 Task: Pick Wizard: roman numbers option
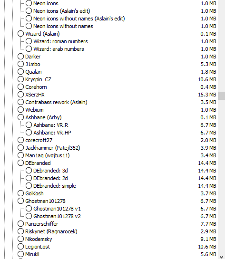(29, 41)
